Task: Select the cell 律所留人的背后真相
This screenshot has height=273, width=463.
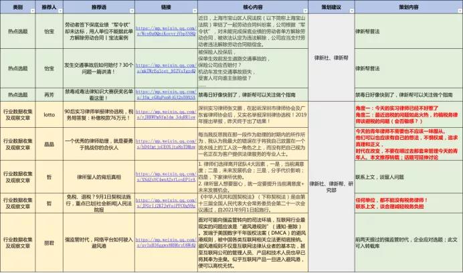Action: click(x=99, y=177)
